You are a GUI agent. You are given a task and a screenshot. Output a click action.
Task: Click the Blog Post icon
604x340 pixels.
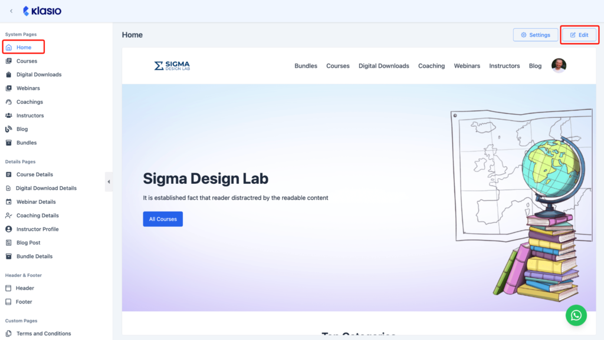[x=8, y=243]
